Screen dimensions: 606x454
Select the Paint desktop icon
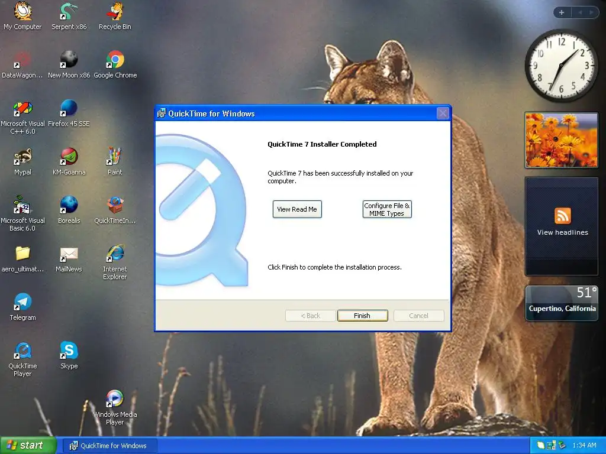(115, 161)
